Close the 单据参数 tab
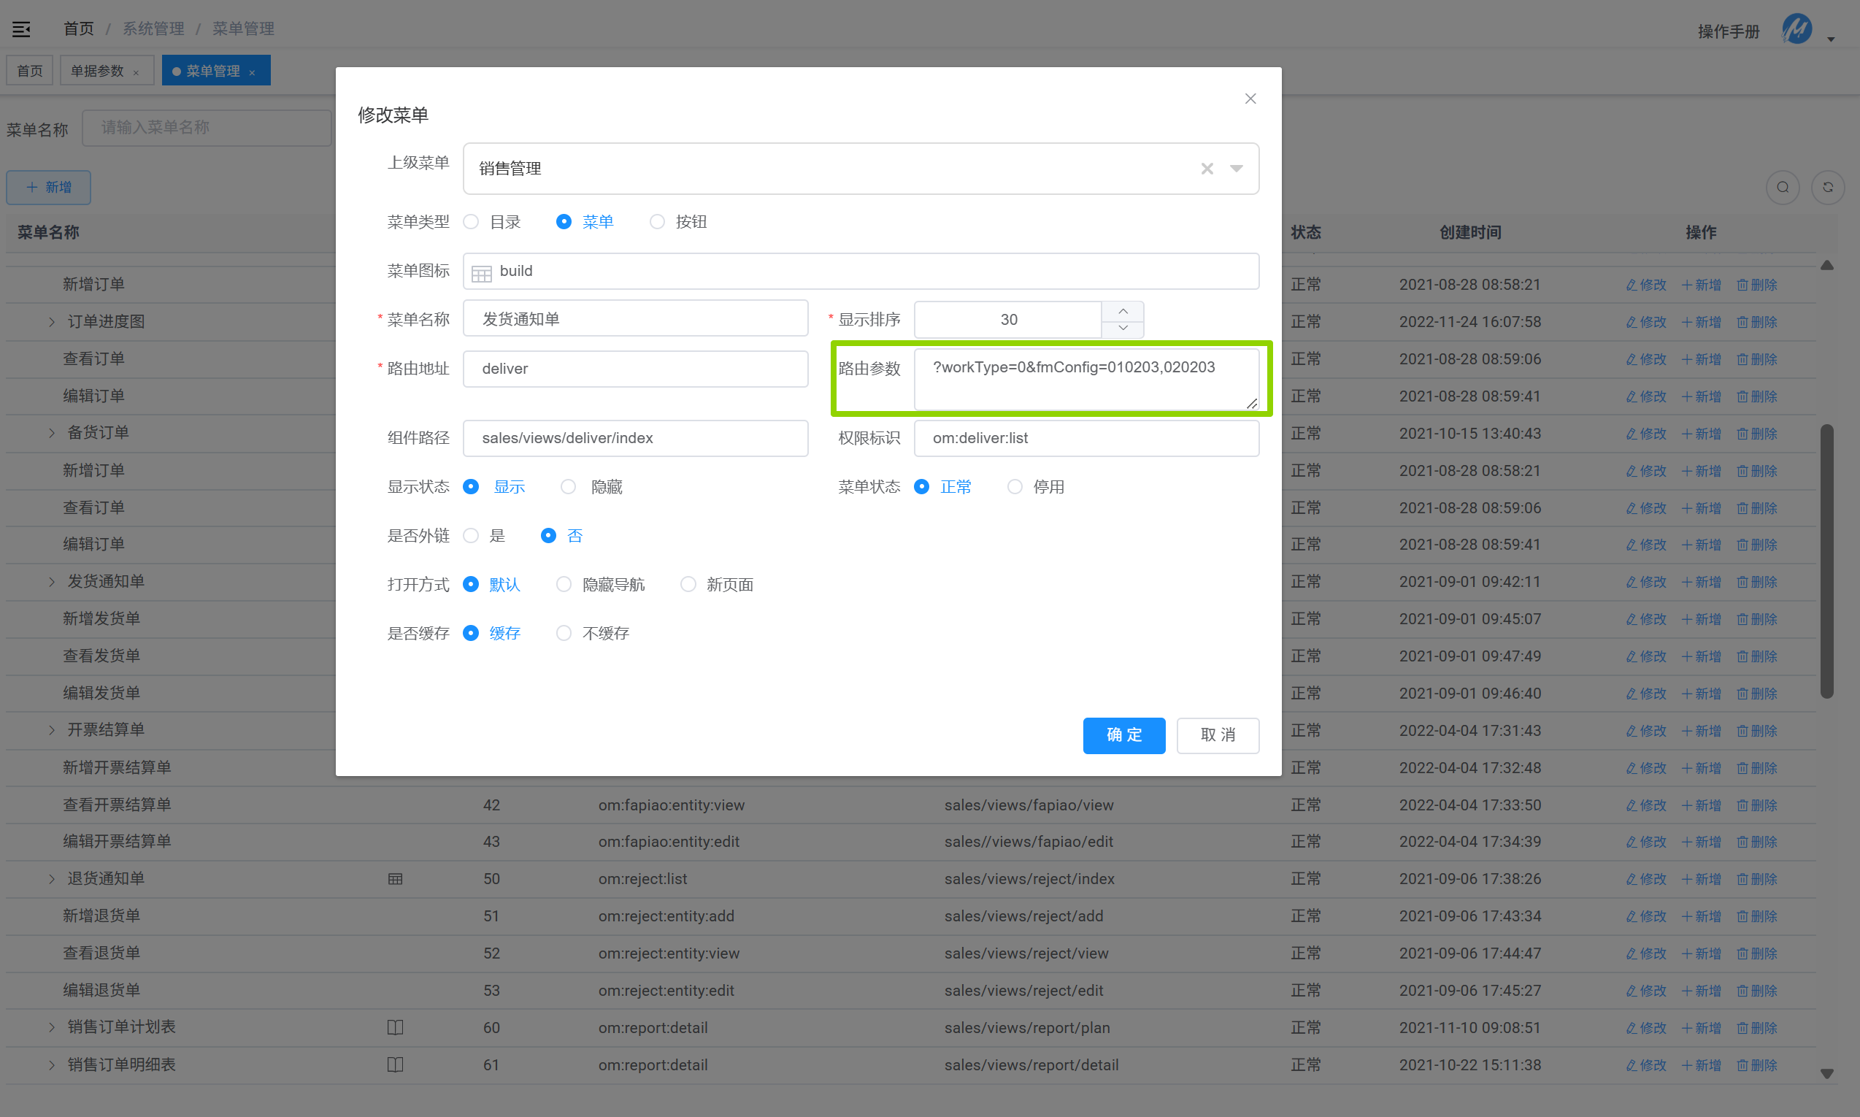This screenshot has height=1117, width=1860. (137, 73)
